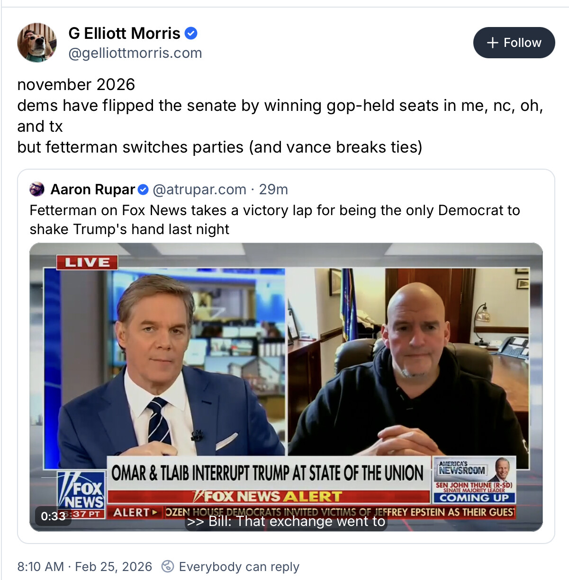Open the @gelliottmorris.com handle
The height and width of the screenshot is (580, 569).
pyautogui.click(x=135, y=53)
